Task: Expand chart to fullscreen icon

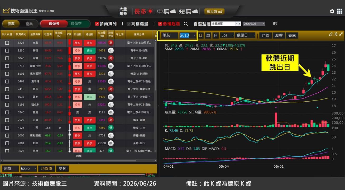Action: coord(341,34)
